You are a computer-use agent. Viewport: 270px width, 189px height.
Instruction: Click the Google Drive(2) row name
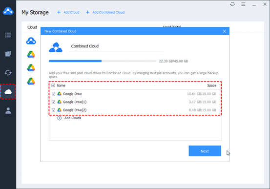click(x=75, y=110)
